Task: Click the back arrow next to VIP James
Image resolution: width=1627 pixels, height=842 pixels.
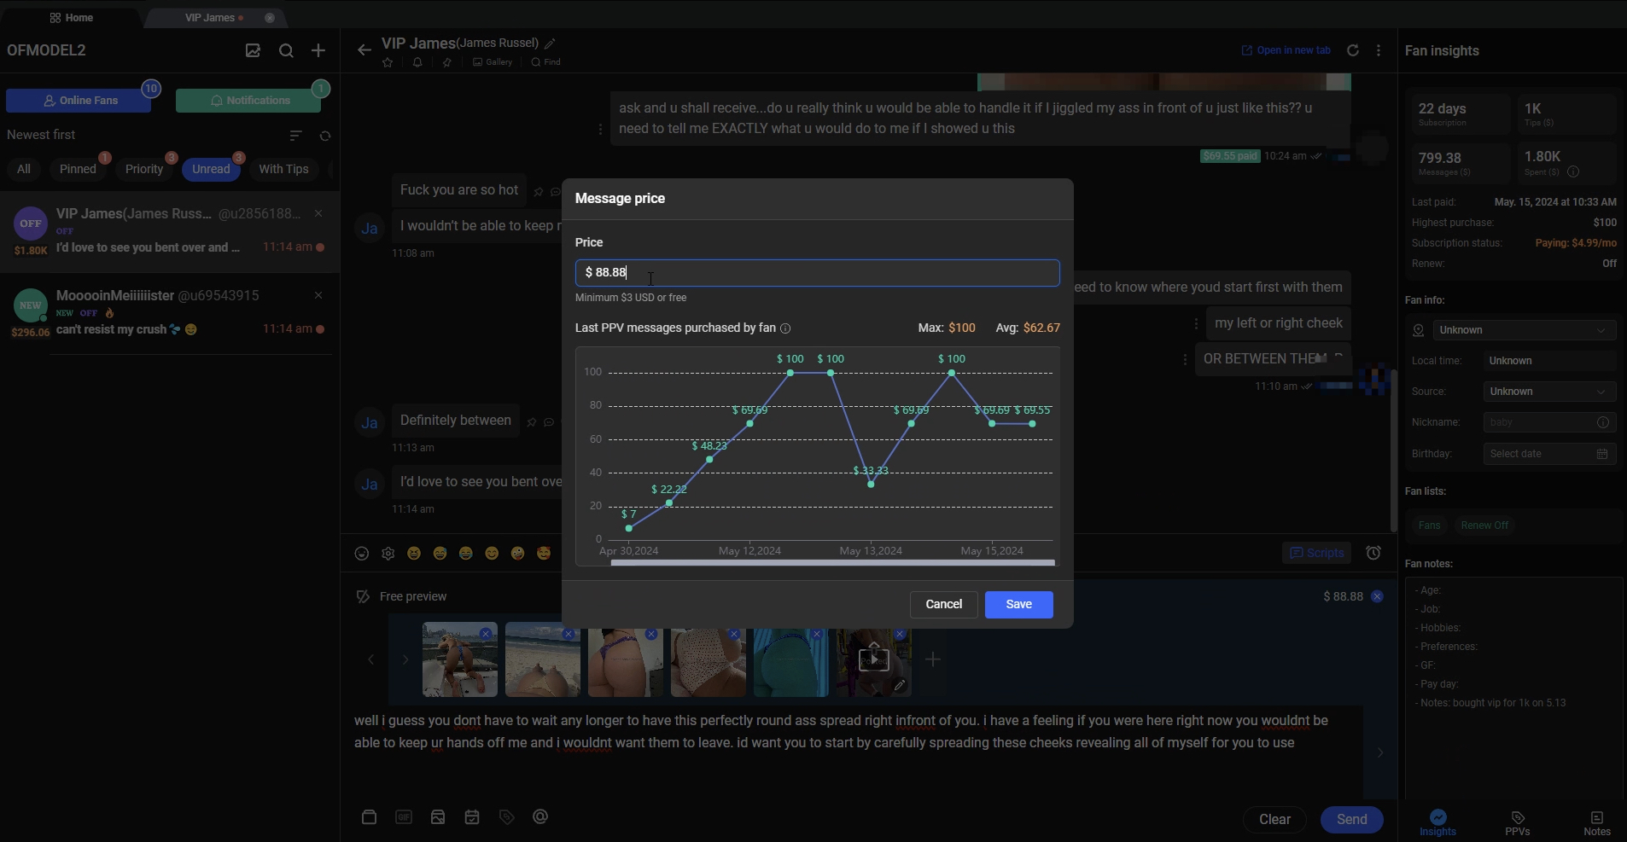Action: 364,50
